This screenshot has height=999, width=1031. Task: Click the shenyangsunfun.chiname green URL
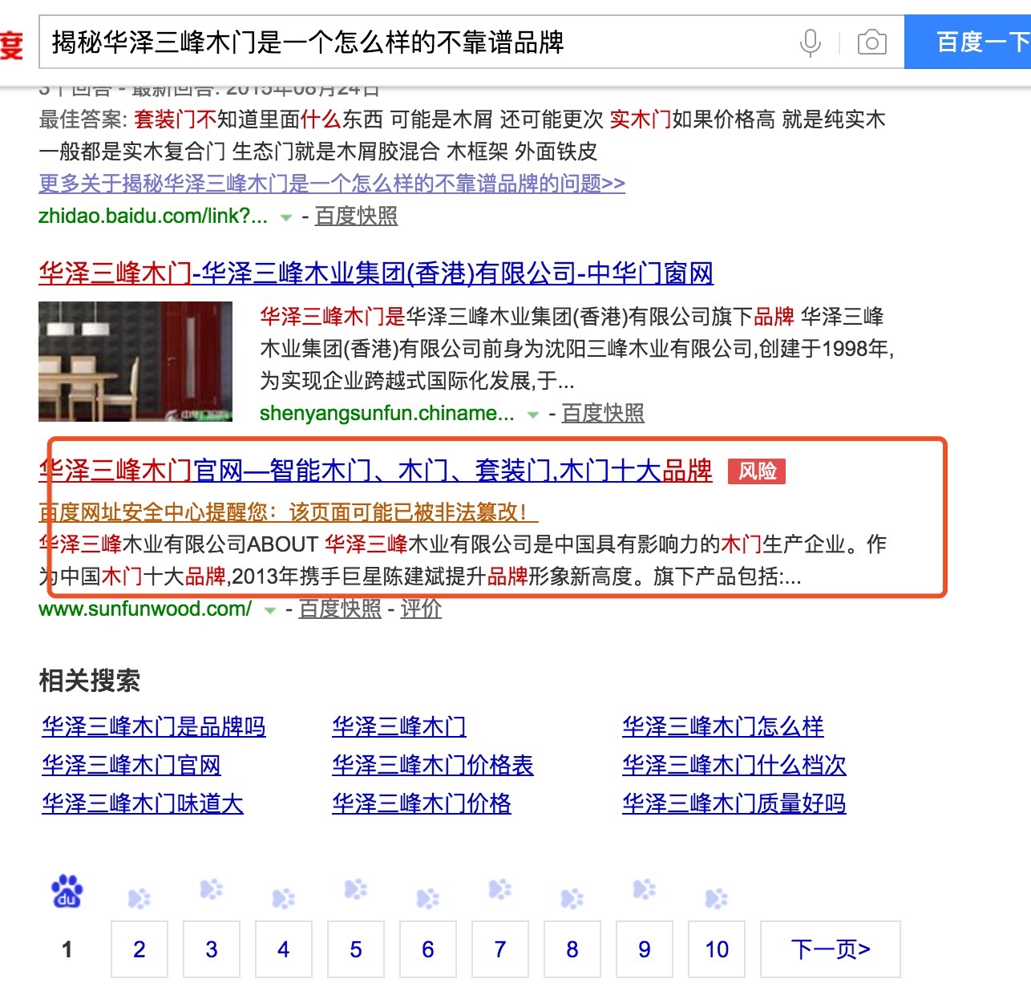point(387,413)
